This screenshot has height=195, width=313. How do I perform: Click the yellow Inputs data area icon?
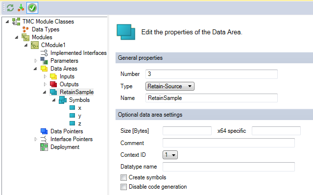point(53,76)
